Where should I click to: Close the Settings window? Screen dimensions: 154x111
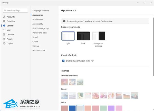point(151,3)
